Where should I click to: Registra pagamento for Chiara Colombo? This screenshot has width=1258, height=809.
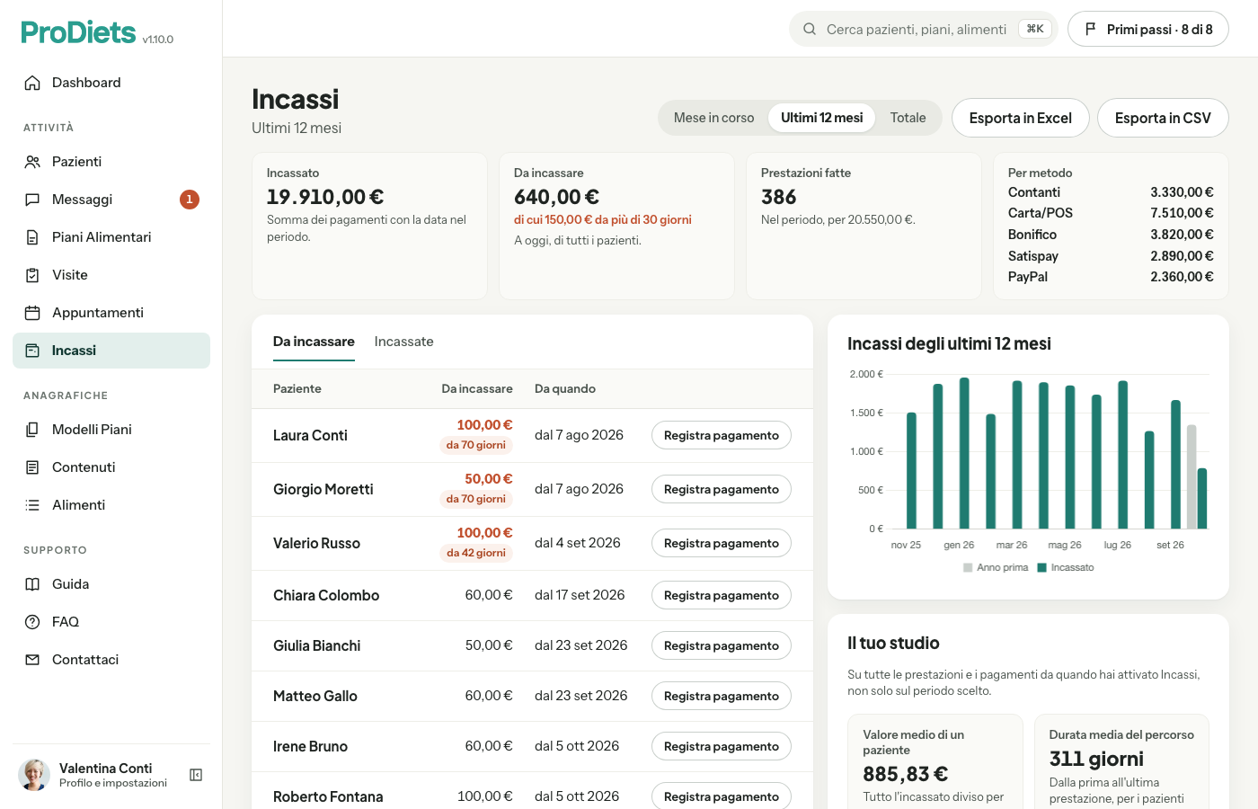(722, 595)
